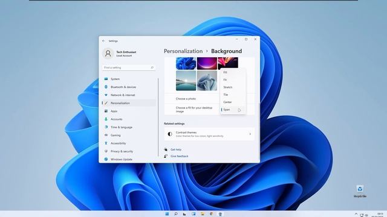Viewport: 387px width, 217px height.
Task: Click the Gaming controller icon
Action: coord(106,135)
